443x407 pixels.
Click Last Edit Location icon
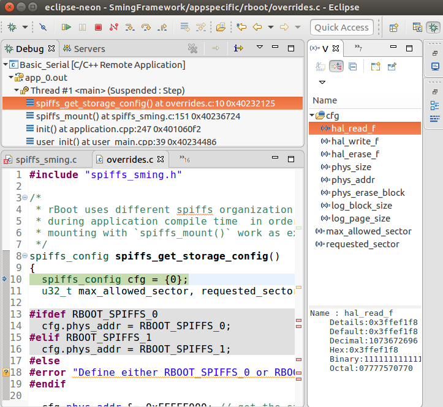pos(241,27)
